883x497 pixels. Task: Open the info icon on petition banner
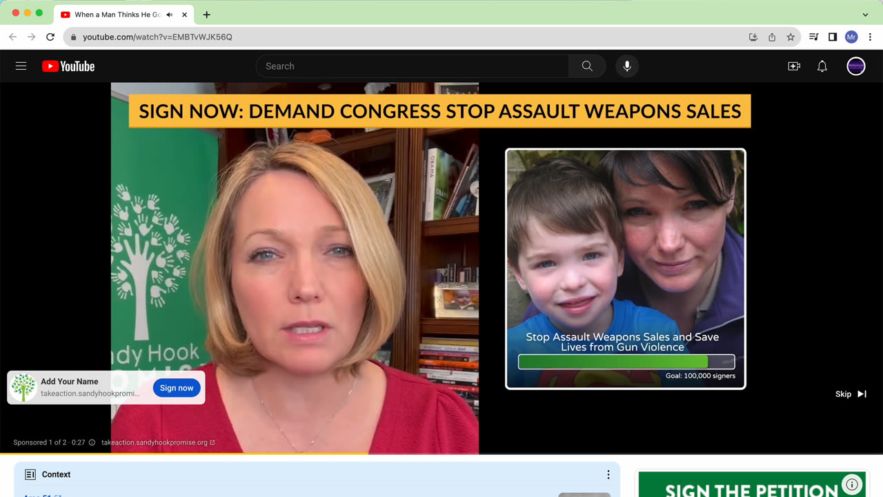tap(852, 484)
